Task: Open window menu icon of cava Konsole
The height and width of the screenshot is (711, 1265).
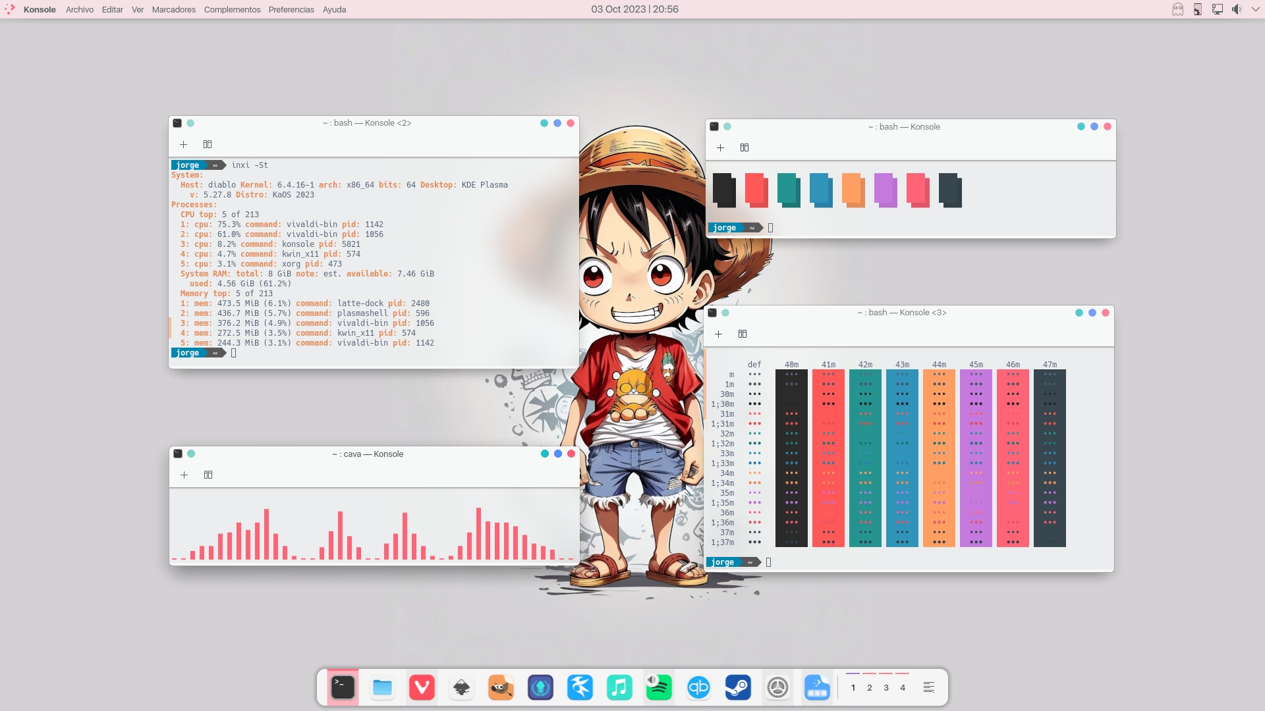Action: point(178,454)
